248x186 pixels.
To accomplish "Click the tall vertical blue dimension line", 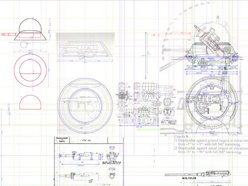I will [146, 56].
